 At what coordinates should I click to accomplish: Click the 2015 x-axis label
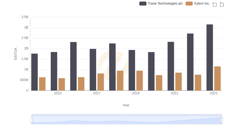tap(58, 93)
